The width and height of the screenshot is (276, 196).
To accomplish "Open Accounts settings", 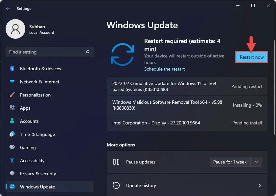I will pyautogui.click(x=50, y=121).
